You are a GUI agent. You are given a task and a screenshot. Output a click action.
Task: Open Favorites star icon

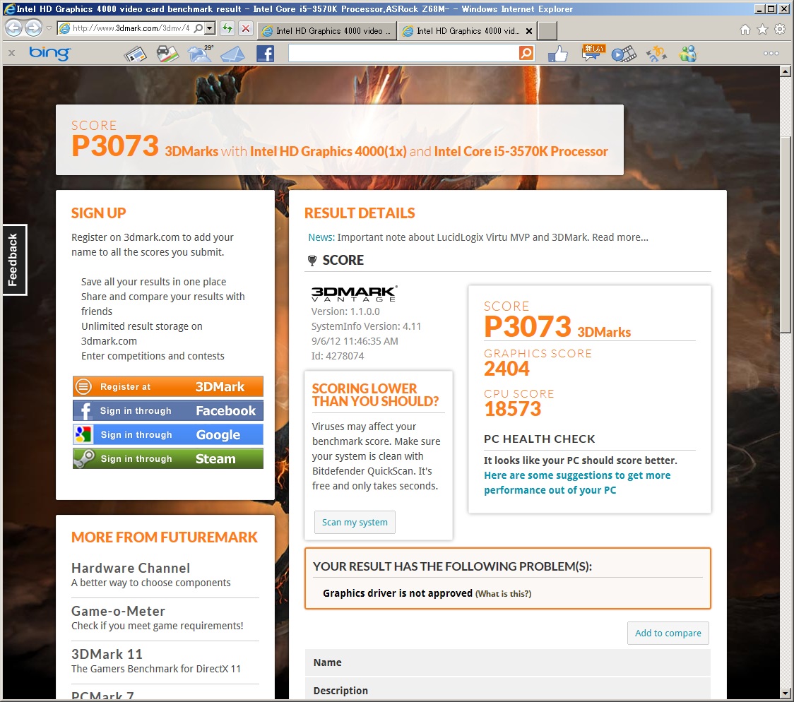762,30
